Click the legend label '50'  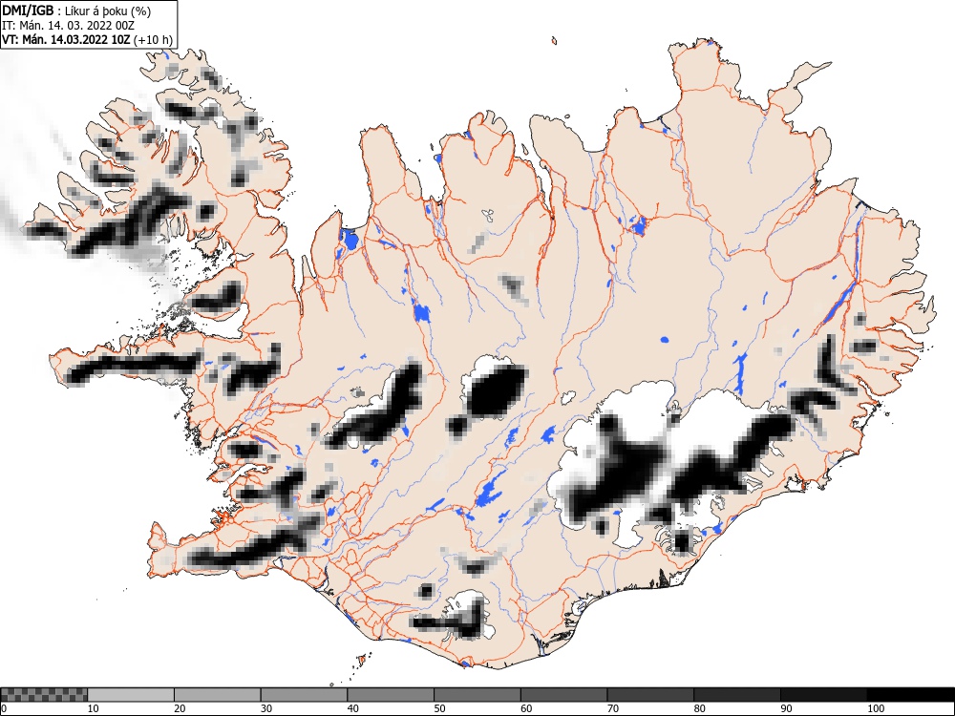[439, 708]
